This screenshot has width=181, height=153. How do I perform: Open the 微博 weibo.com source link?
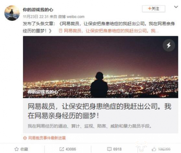pyautogui.click(x=71, y=16)
